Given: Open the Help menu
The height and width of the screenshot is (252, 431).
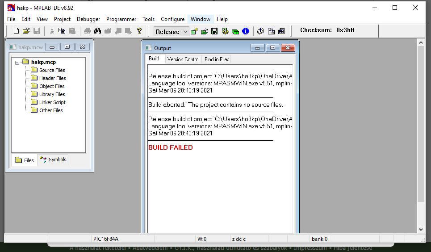Looking at the screenshot, I should pyautogui.click(x=222, y=19).
